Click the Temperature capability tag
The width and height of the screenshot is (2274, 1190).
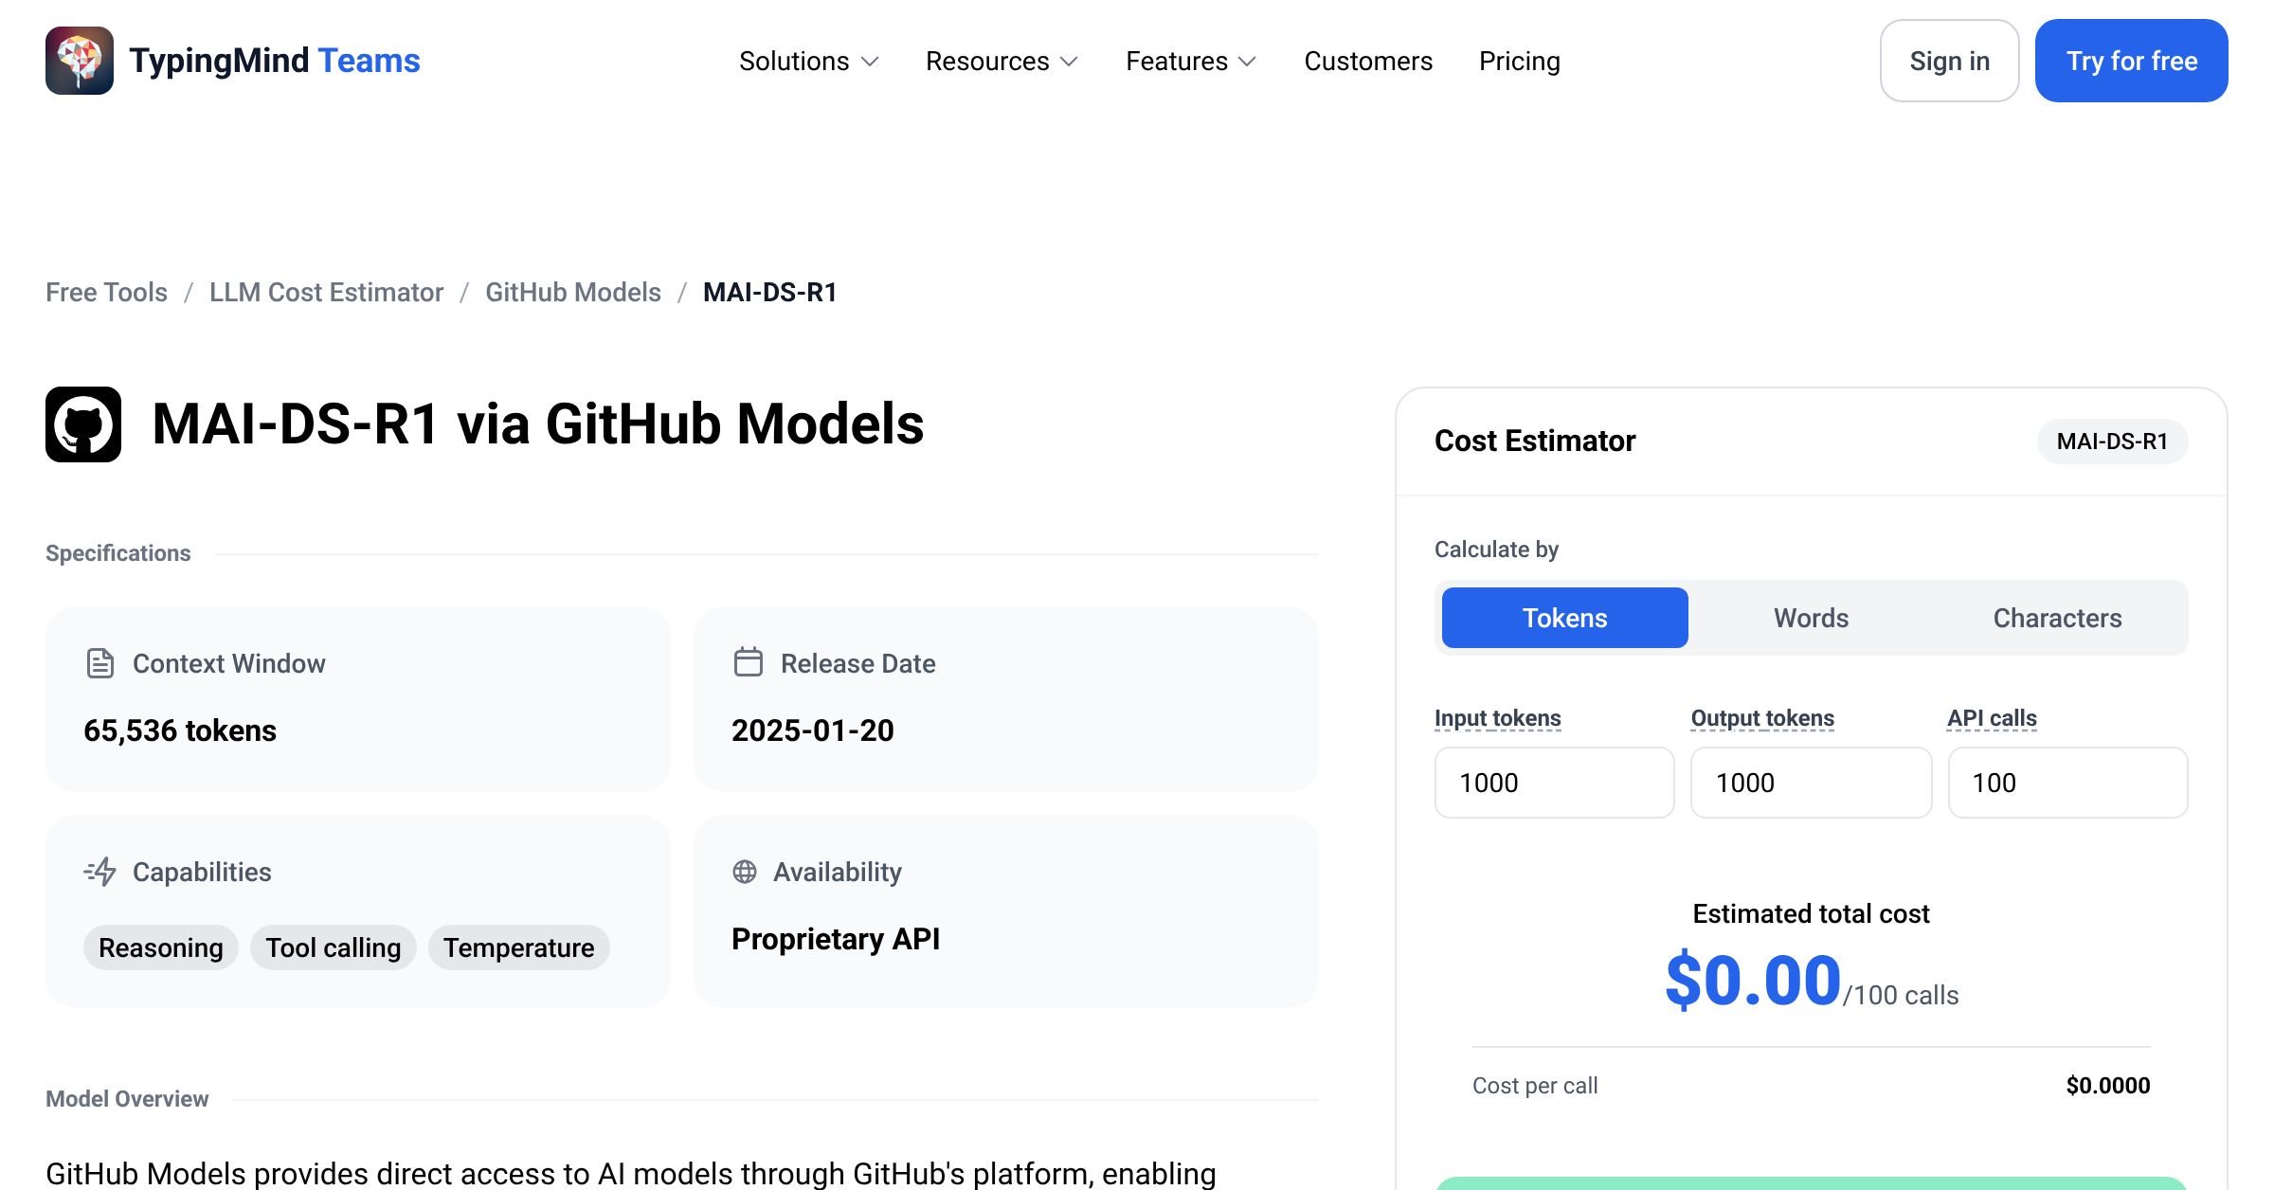point(519,947)
